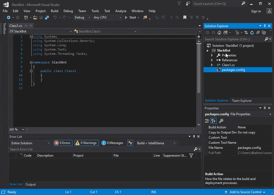Click the bookmark icon in the toolbar
The height and width of the screenshot is (195, 274).
coord(185,17)
